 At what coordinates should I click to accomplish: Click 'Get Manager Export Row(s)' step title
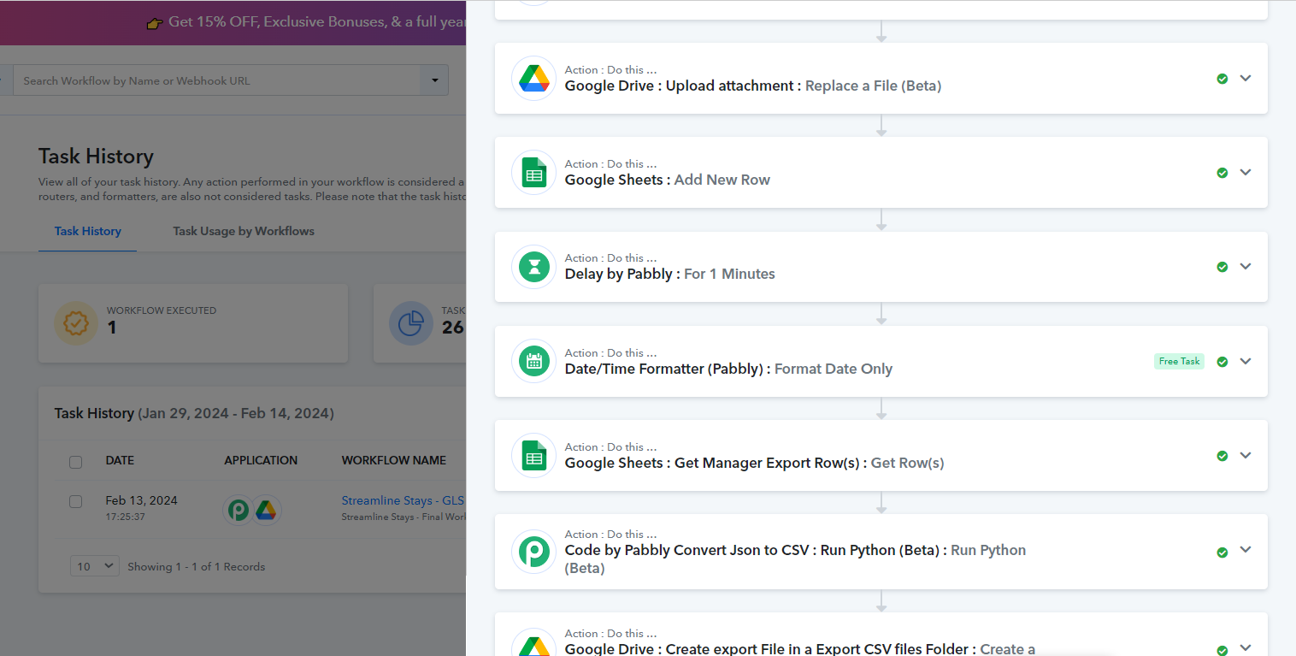pyautogui.click(x=755, y=463)
